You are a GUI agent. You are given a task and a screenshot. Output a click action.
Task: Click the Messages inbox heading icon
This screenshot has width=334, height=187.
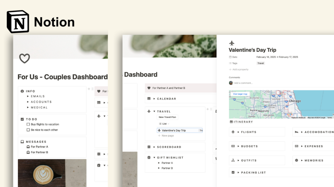click(22, 142)
